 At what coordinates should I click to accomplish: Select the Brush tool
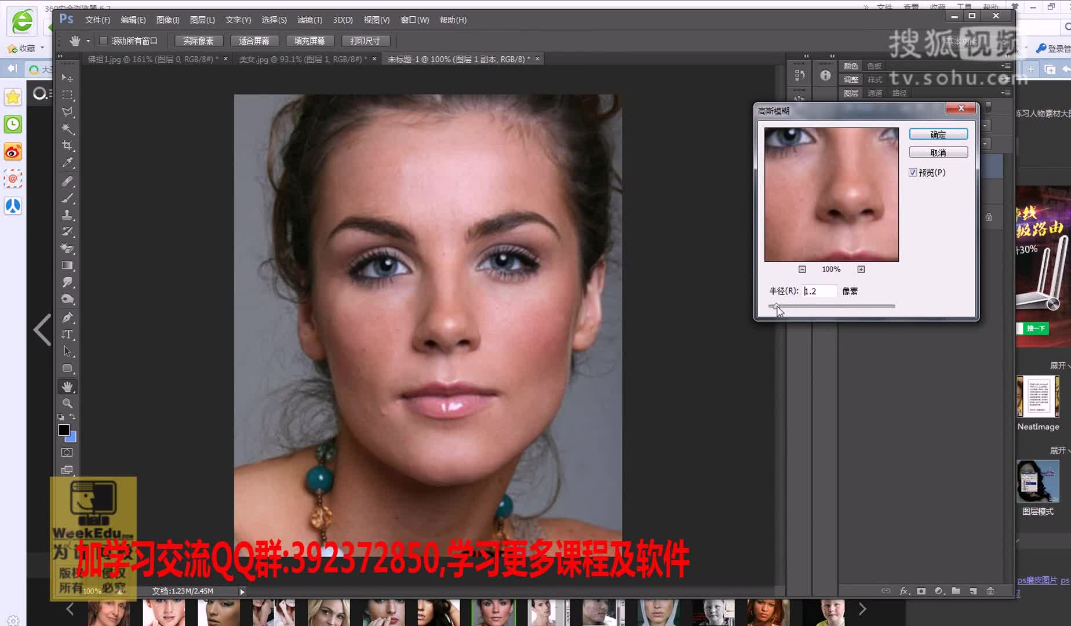67,198
